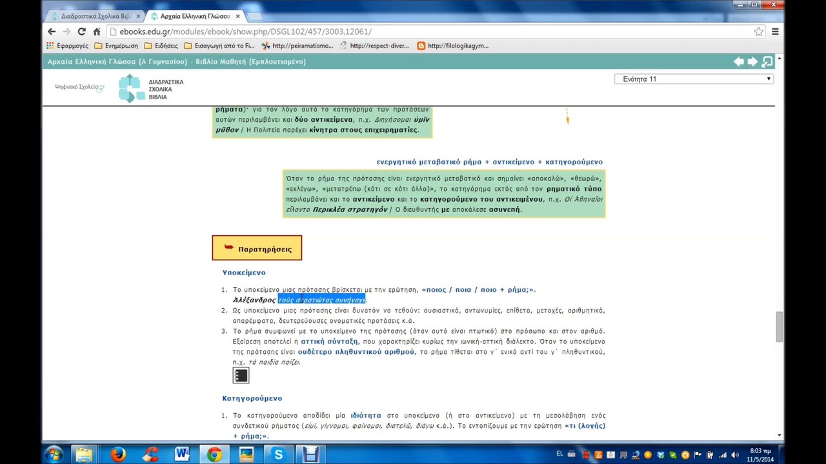Open the respect-diver bookmark
Screen dimensions: 826x464
click(374, 46)
